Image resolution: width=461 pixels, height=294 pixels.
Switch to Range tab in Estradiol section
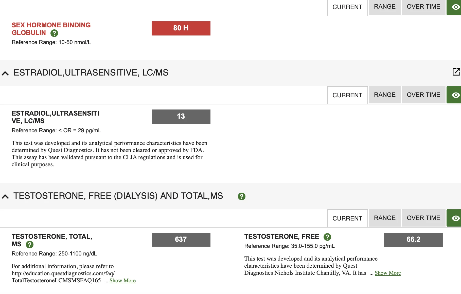pos(384,95)
